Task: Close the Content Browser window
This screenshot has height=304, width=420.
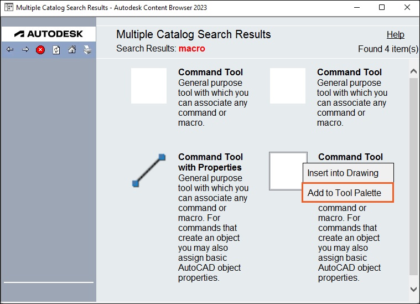Action: (407, 8)
